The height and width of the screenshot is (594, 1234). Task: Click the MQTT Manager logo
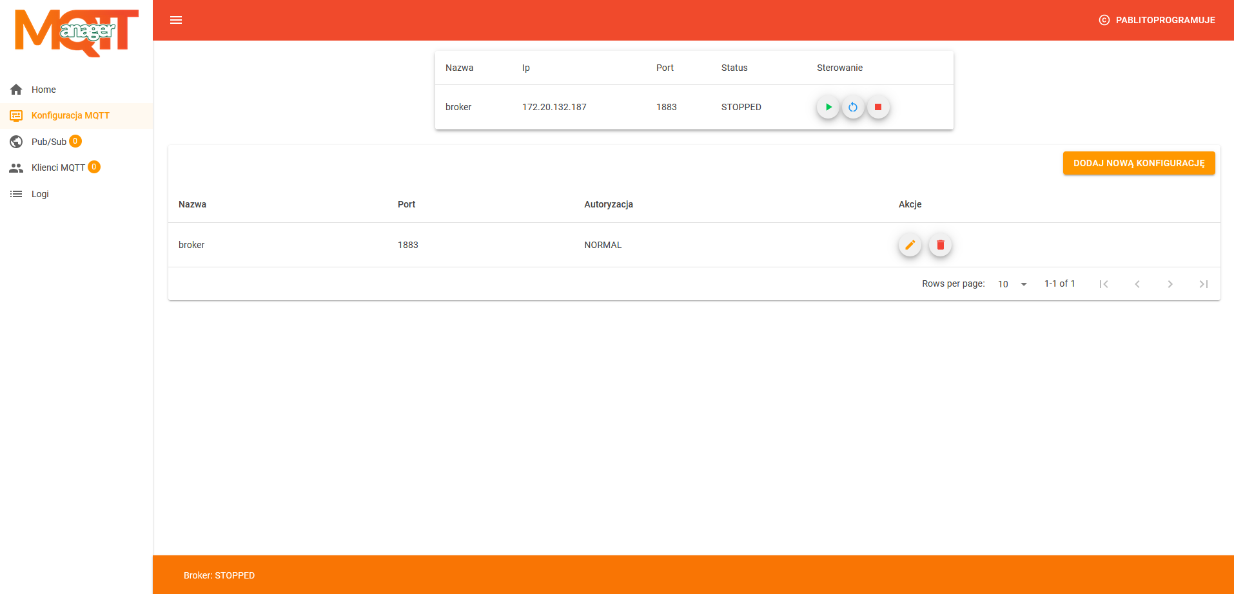(x=77, y=33)
